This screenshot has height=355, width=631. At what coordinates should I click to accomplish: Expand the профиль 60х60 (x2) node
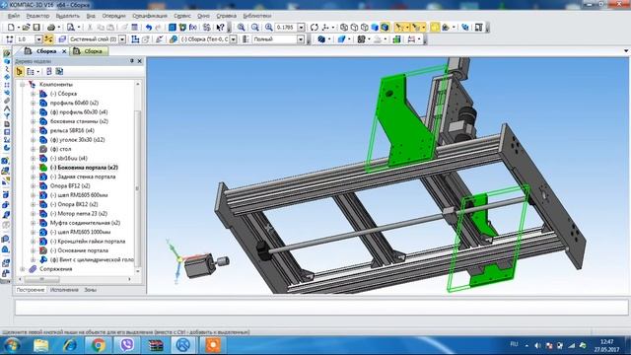[33, 103]
